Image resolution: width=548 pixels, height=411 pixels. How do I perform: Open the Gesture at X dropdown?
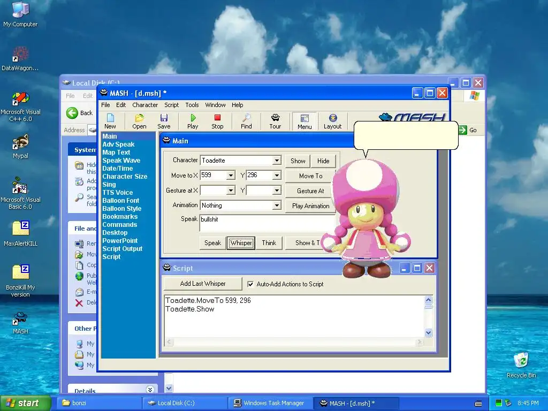click(x=231, y=191)
